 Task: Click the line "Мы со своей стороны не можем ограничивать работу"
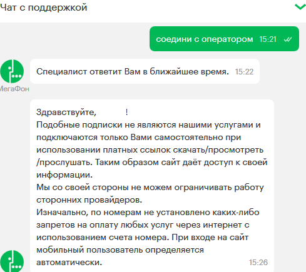point(150,188)
